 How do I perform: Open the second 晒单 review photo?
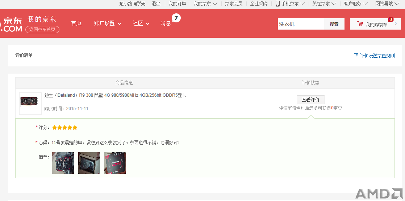[x=89, y=163]
